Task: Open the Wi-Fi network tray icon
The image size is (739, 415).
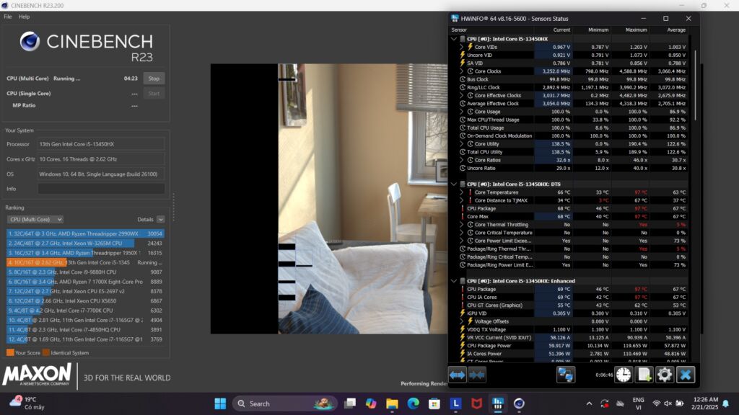Action: click(656, 403)
